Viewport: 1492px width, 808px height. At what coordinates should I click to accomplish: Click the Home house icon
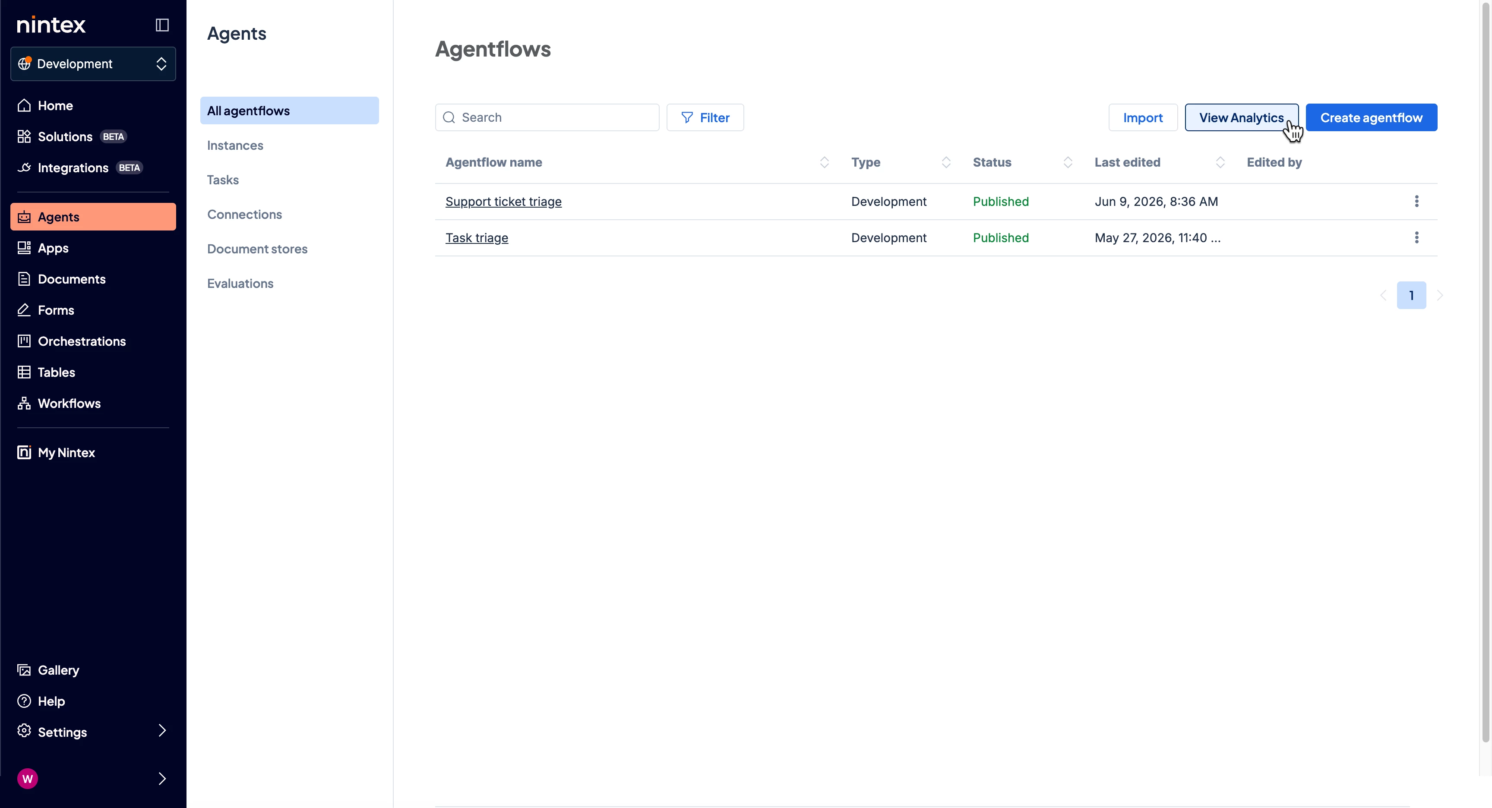[24, 105]
